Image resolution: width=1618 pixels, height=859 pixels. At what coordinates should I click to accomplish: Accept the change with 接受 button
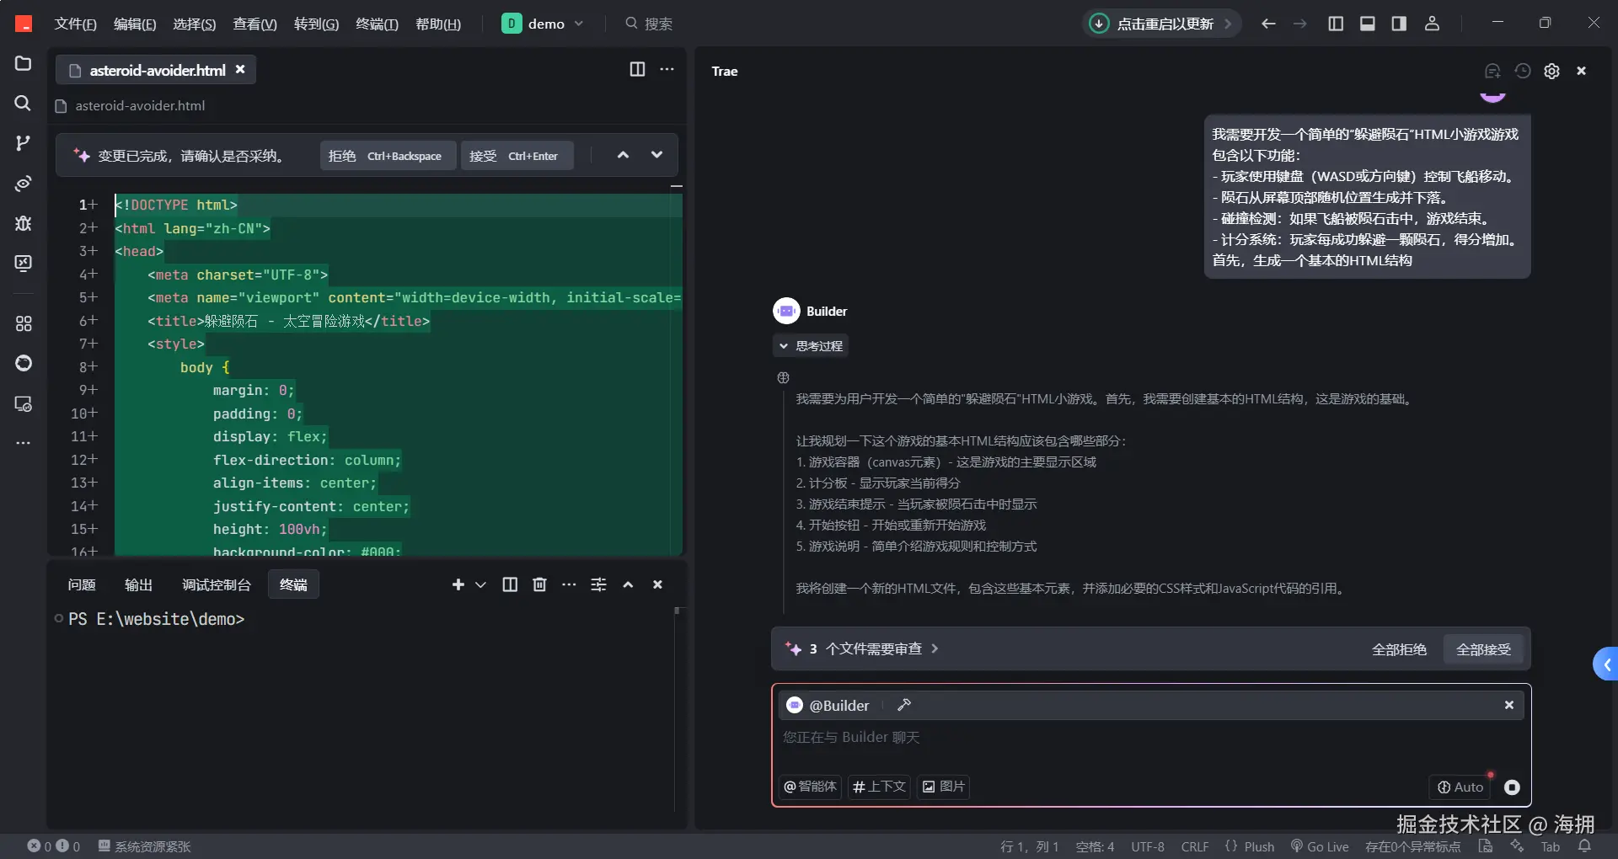click(x=517, y=156)
